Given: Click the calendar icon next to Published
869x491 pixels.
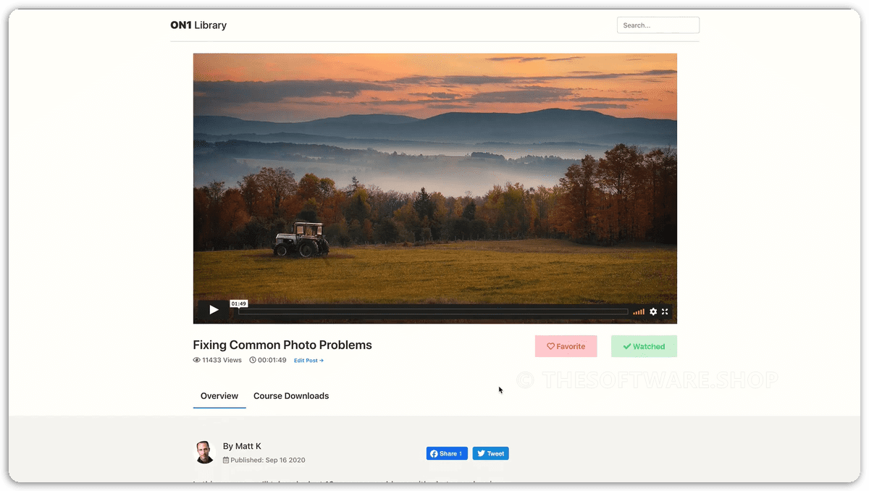Looking at the screenshot, I should tap(226, 460).
